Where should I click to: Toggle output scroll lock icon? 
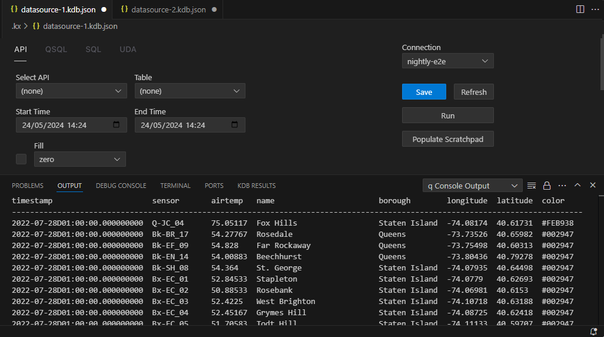point(547,186)
